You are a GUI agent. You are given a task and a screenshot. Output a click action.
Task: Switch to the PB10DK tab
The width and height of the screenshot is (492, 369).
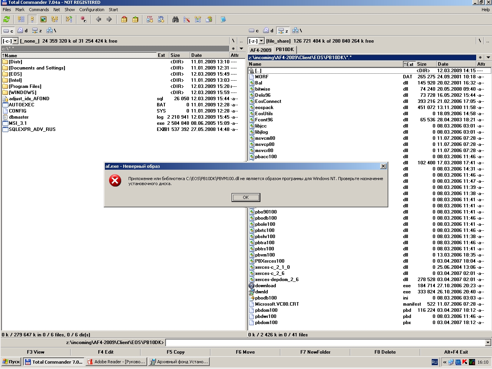pyautogui.click(x=285, y=50)
